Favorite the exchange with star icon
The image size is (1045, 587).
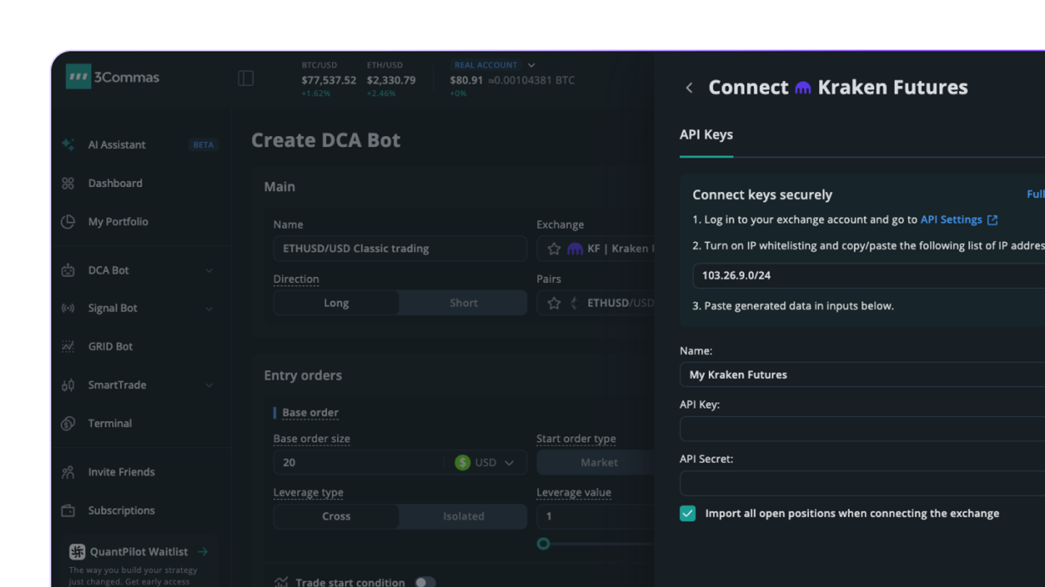[x=554, y=249]
